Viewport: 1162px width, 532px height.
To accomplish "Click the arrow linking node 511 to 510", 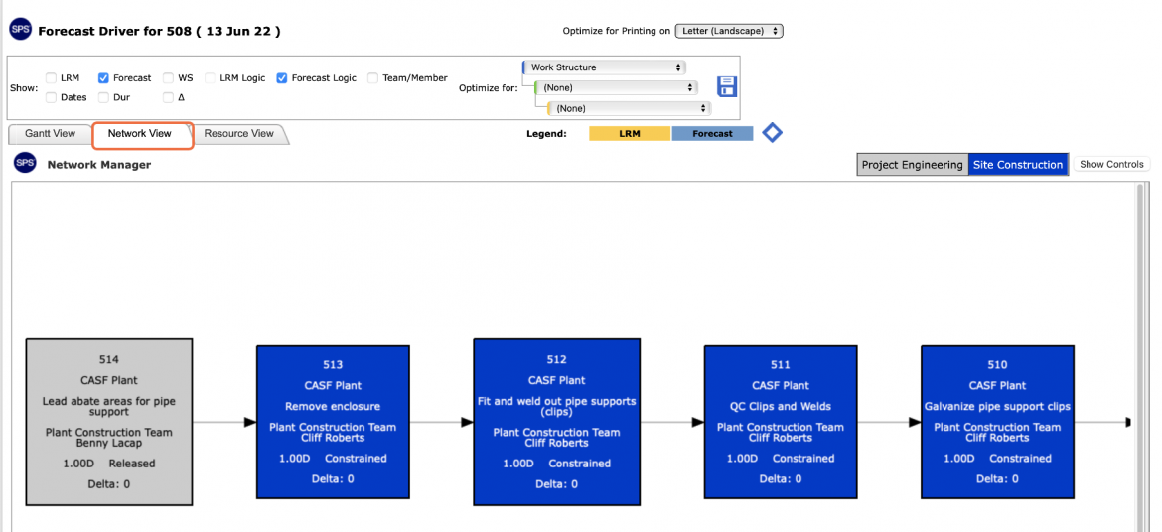I will [x=889, y=423].
